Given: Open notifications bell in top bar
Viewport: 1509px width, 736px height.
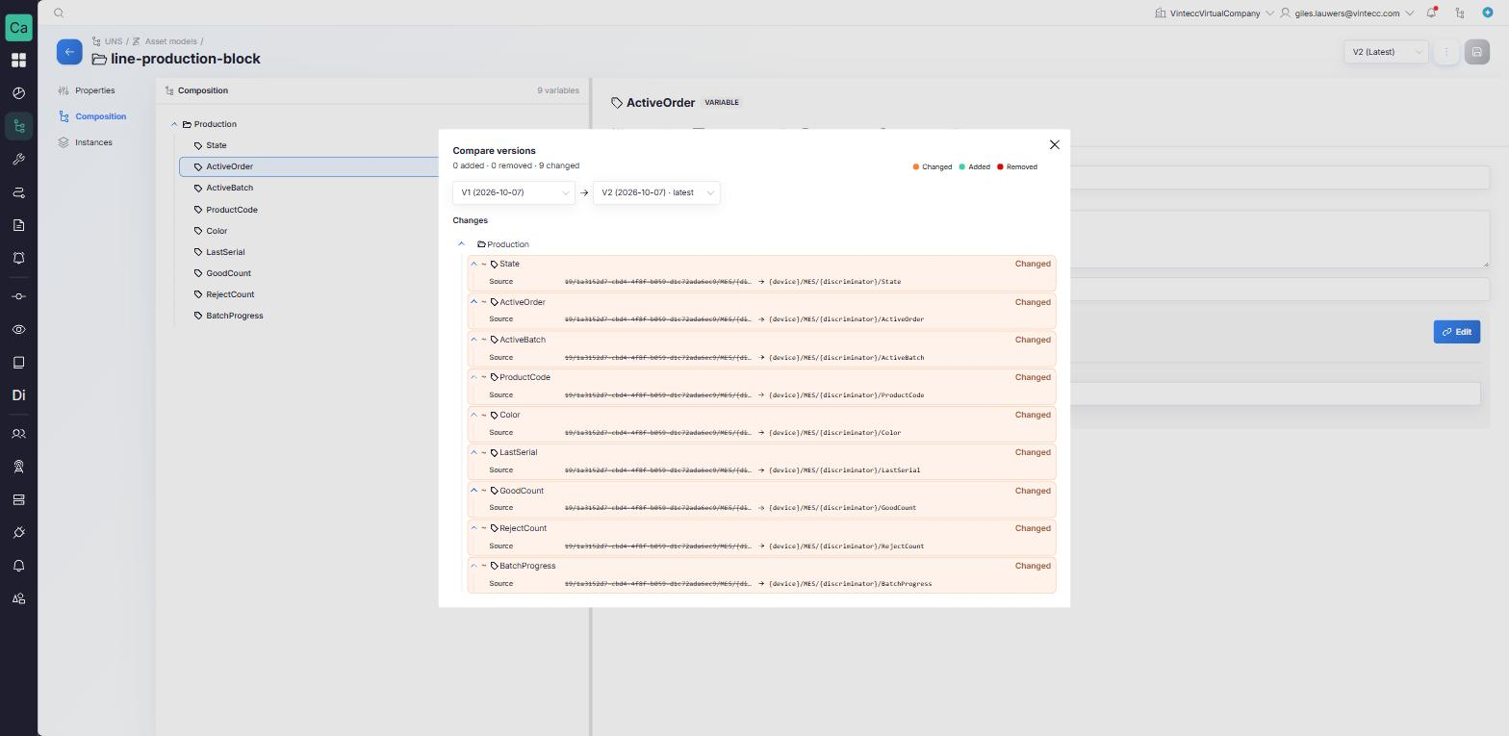Looking at the screenshot, I should tap(1431, 13).
